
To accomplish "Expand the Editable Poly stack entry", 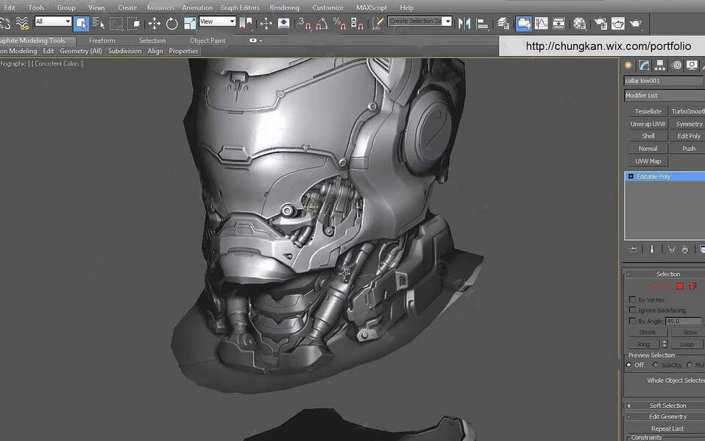I will [631, 177].
